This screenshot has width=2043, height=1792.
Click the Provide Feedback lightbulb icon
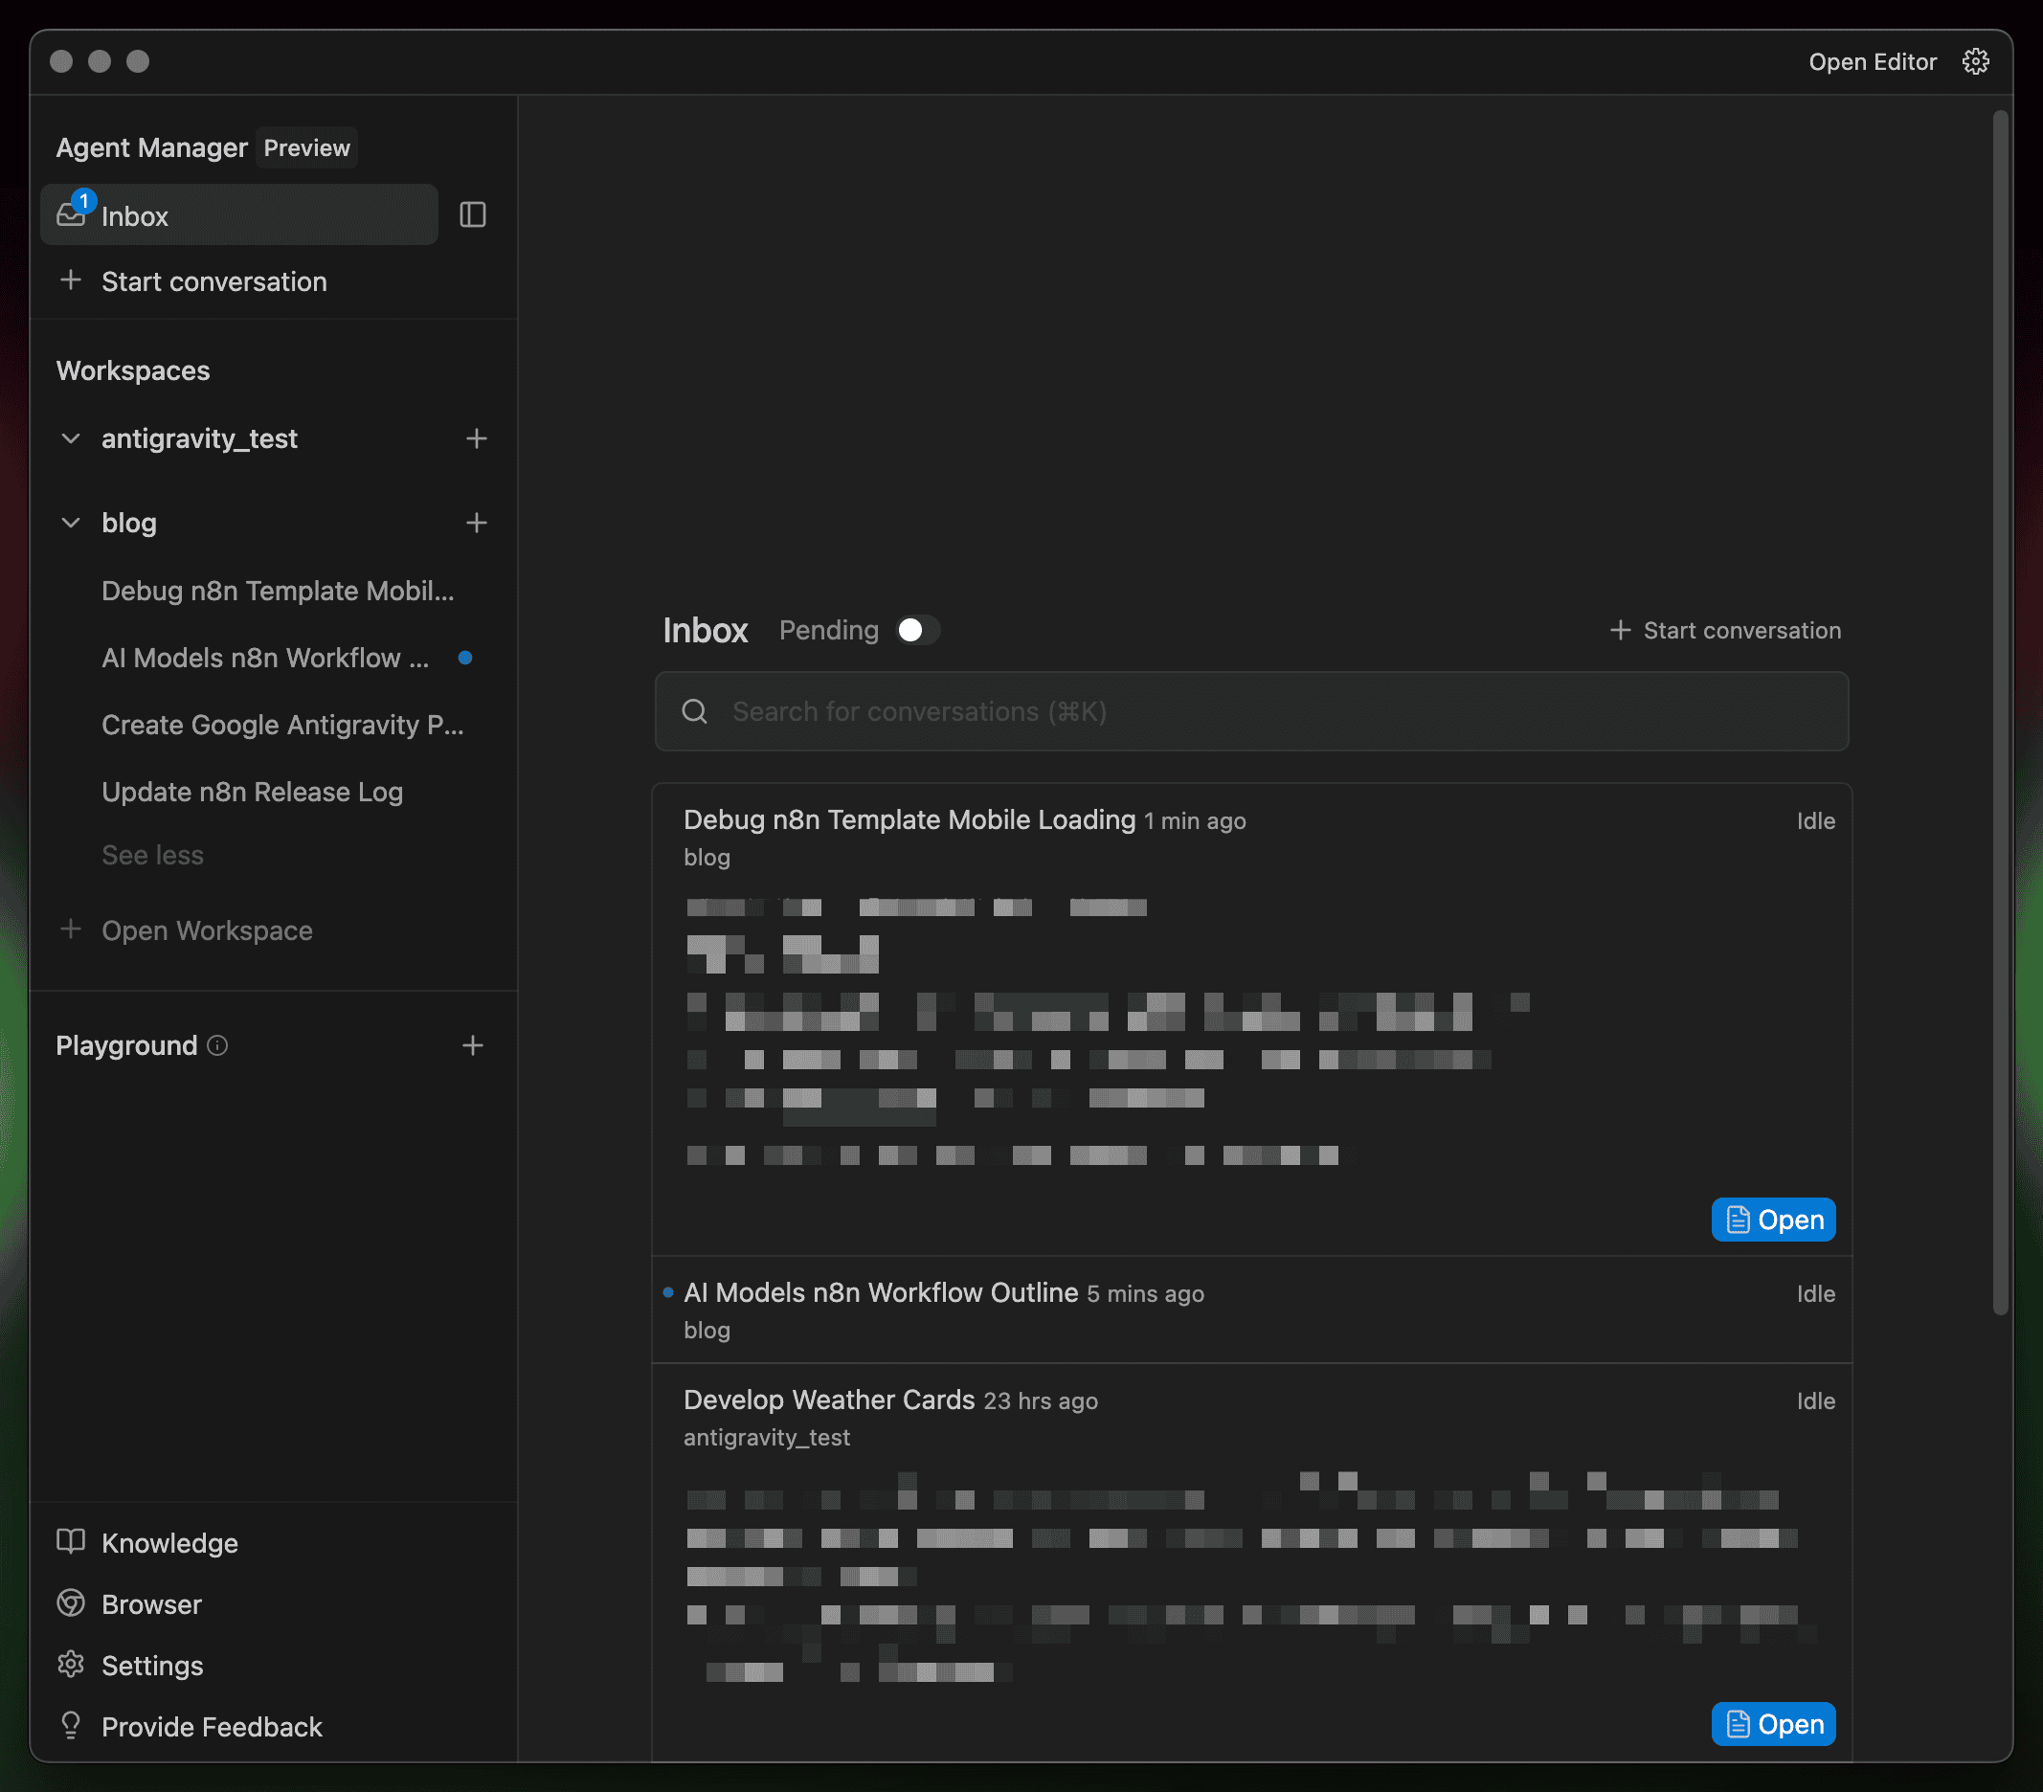pos(71,1726)
